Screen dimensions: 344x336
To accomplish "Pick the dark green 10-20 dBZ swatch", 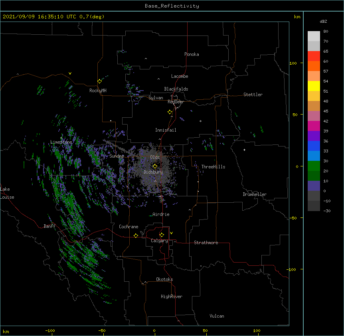I will pyautogui.click(x=314, y=176).
